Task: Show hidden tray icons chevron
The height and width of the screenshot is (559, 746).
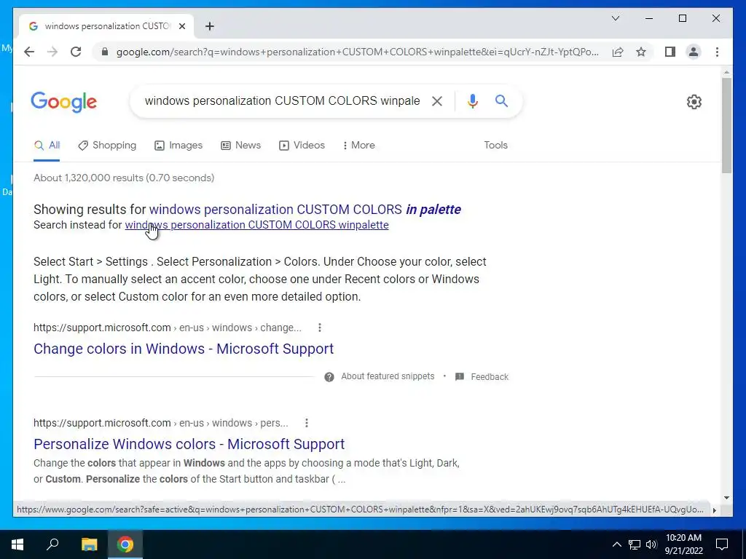Action: (616, 544)
